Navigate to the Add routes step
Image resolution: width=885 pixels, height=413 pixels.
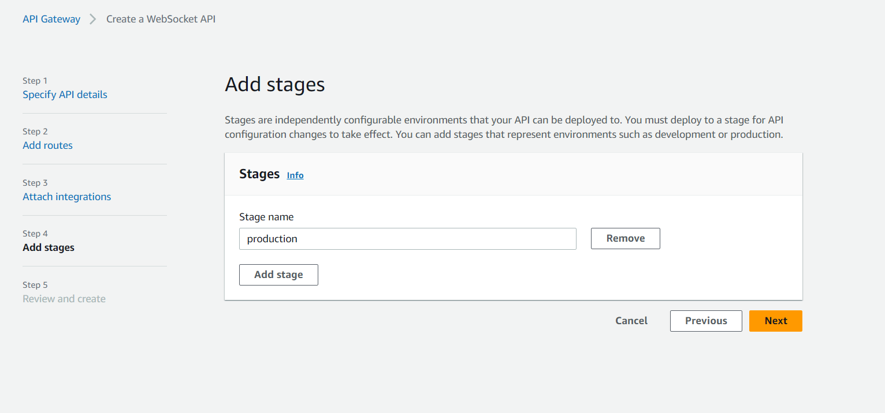(47, 145)
